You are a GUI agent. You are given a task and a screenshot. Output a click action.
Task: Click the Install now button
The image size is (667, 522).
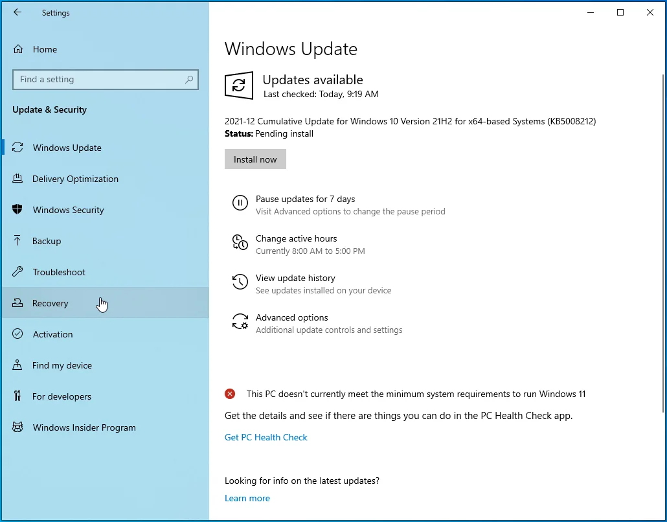coord(255,159)
